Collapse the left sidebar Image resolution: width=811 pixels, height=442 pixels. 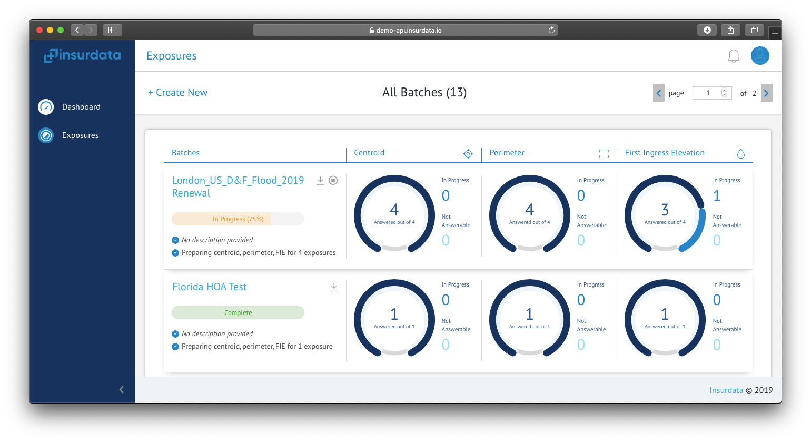122,389
